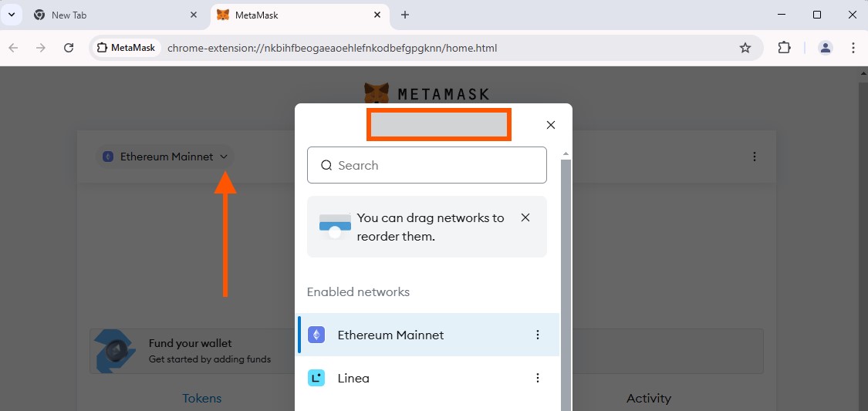Open the Activity tab

click(648, 398)
